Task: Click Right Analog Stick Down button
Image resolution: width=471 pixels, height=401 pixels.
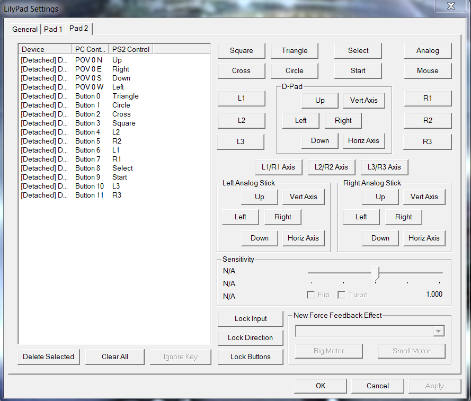Action: [x=380, y=238]
